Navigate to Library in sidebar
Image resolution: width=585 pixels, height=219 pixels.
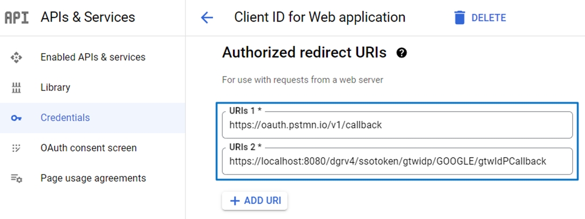55,87
